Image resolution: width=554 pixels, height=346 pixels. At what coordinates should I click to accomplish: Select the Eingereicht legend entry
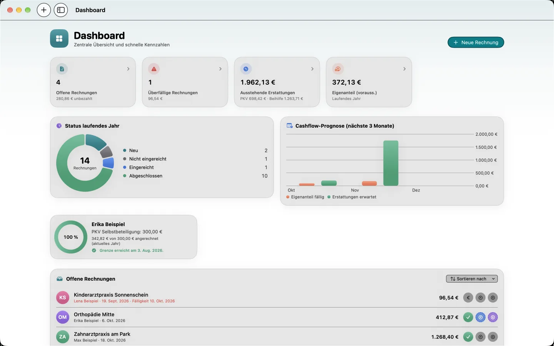pyautogui.click(x=195, y=167)
